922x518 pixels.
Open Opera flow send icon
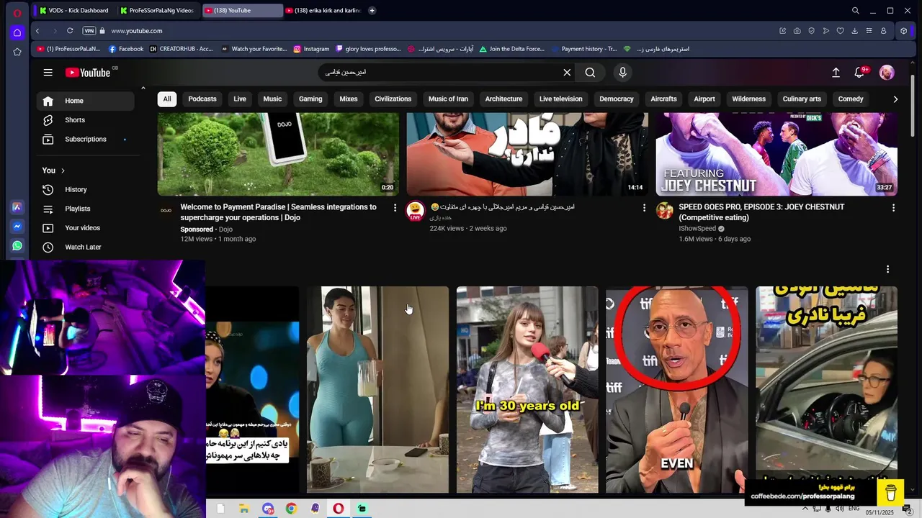pos(825,31)
